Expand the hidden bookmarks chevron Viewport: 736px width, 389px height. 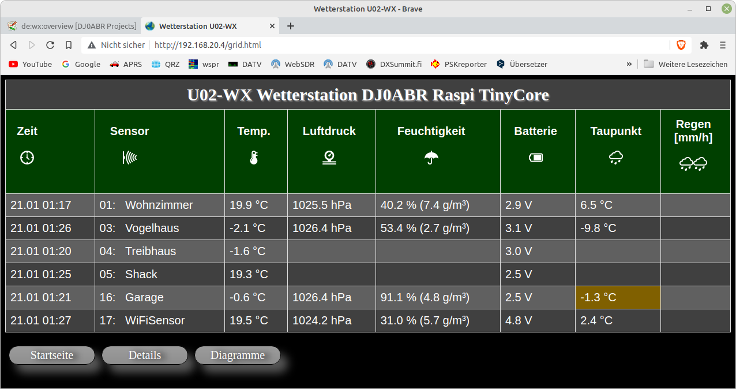(629, 64)
